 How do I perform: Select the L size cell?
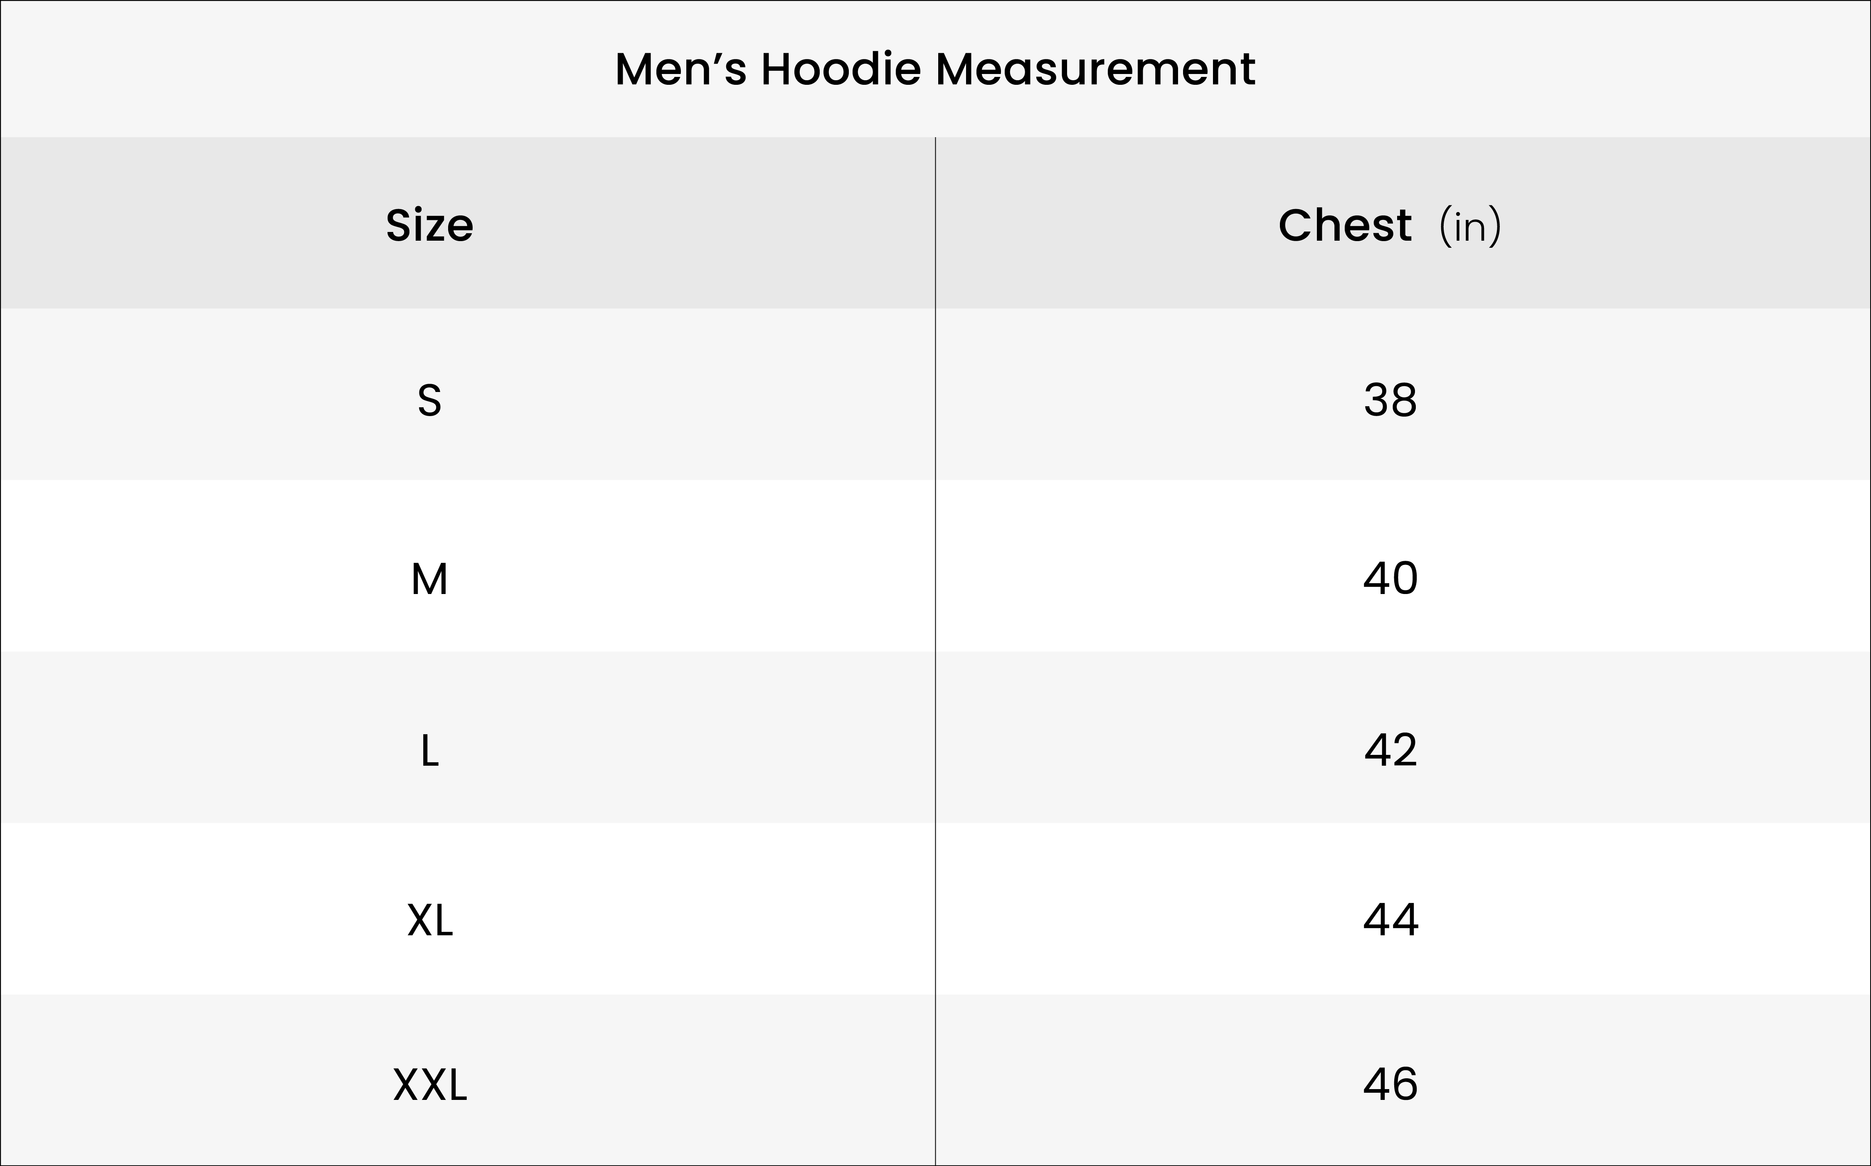click(x=429, y=750)
